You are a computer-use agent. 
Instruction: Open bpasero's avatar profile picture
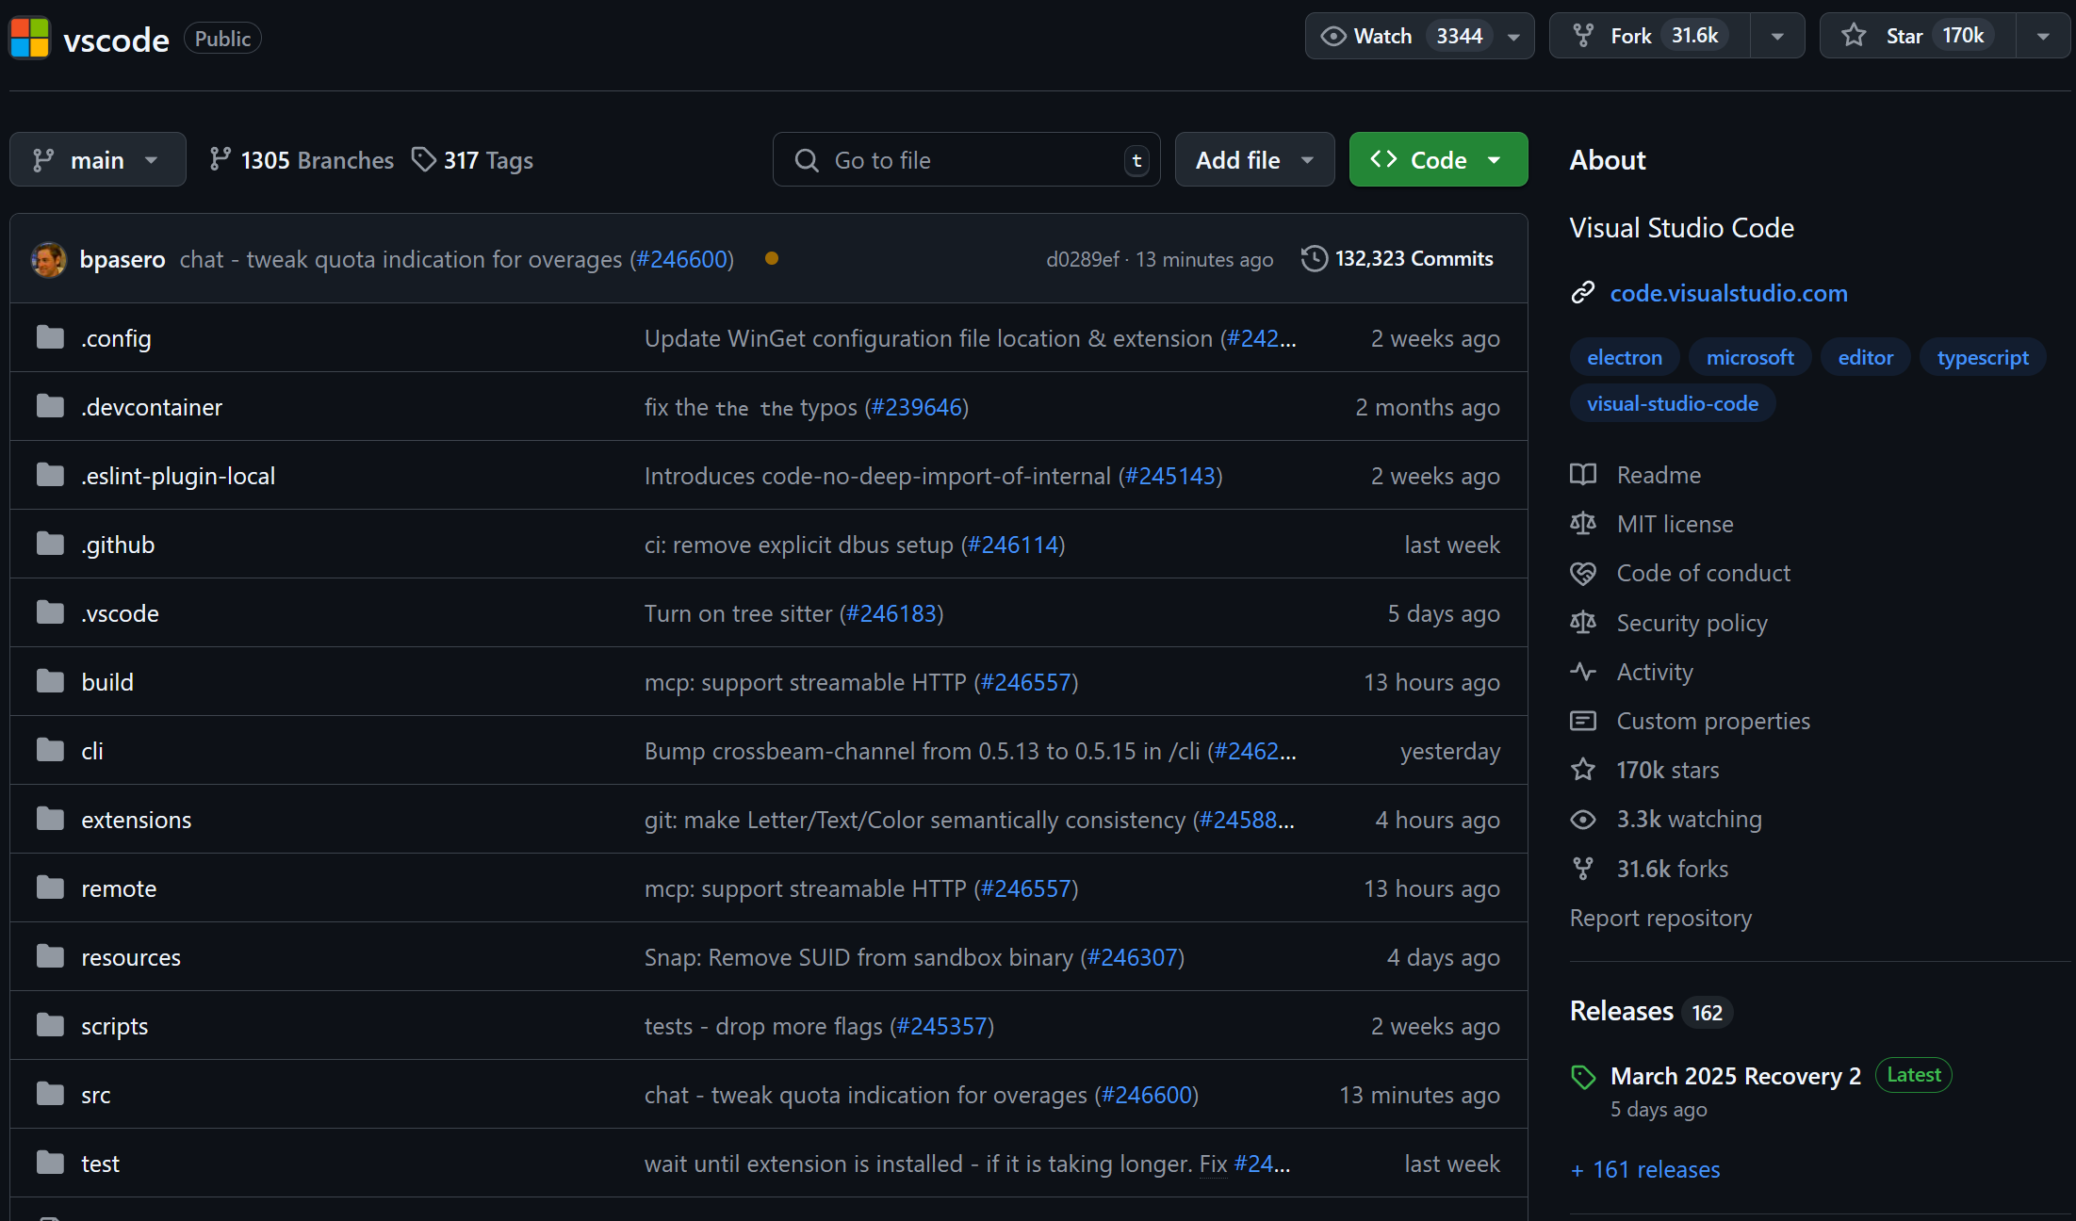(x=49, y=259)
